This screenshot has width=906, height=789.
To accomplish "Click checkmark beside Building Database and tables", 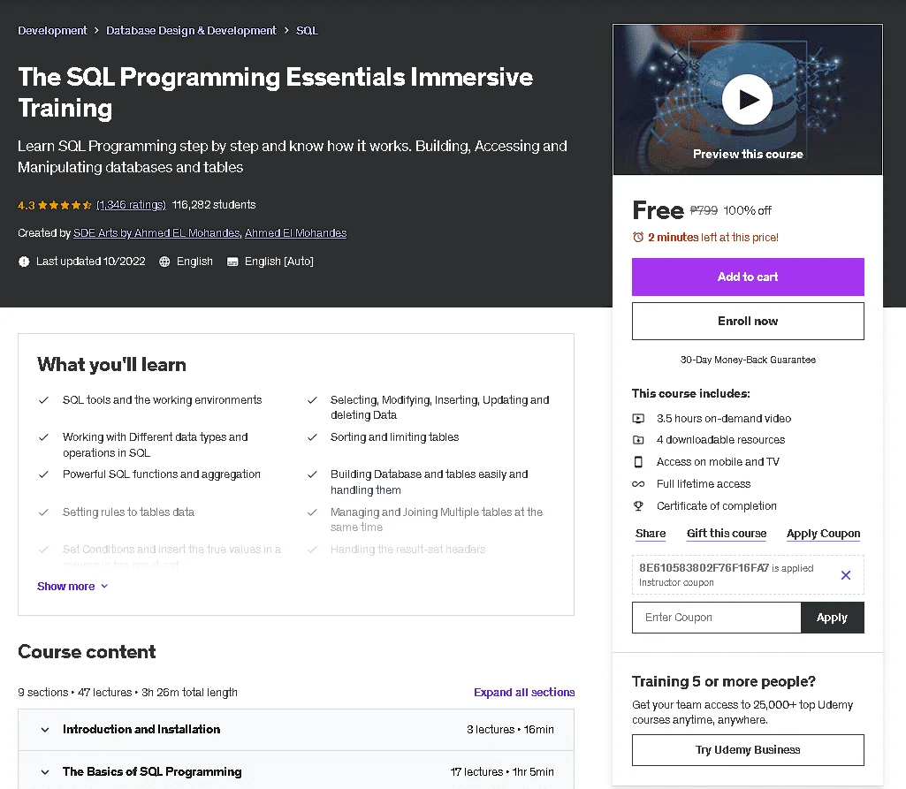I will click(312, 474).
